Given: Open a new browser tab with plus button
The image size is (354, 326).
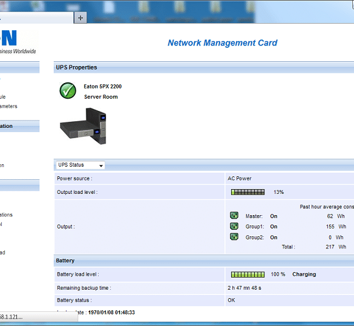Looking at the screenshot, I should click(x=80, y=18).
